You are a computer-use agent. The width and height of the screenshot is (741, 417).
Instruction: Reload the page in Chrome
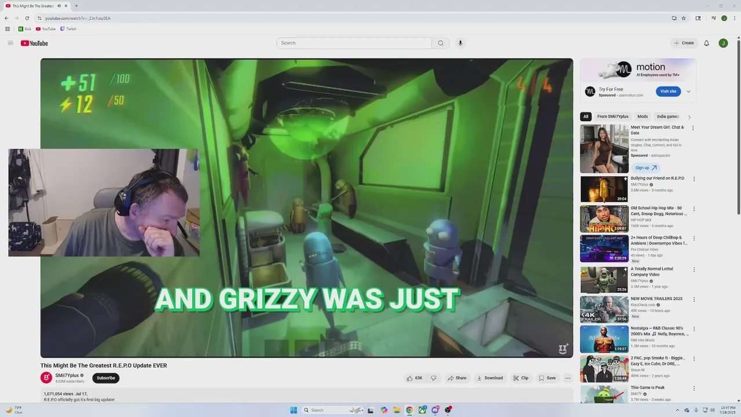[26, 18]
